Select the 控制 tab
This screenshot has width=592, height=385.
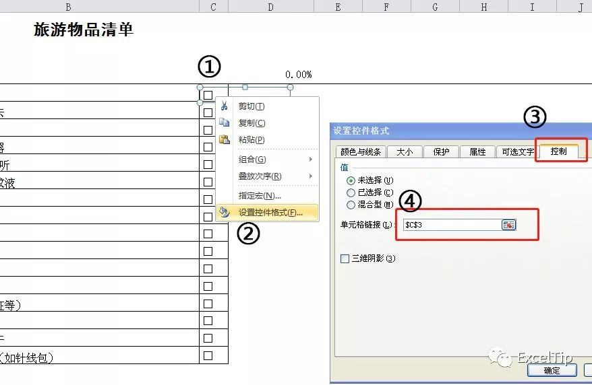click(558, 151)
